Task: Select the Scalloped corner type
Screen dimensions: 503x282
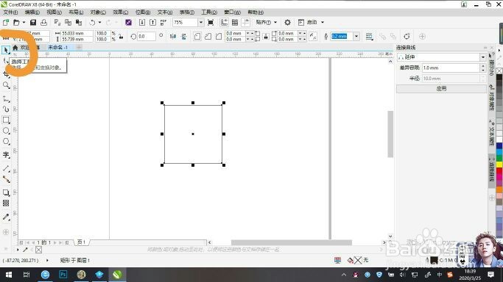Action: (208, 36)
